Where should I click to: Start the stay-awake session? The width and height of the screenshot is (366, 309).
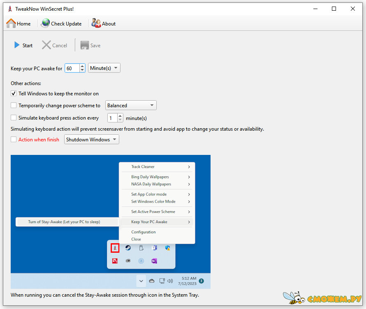[23, 45]
